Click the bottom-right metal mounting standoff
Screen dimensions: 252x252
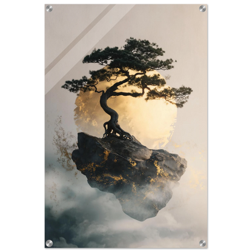coord(202,243)
